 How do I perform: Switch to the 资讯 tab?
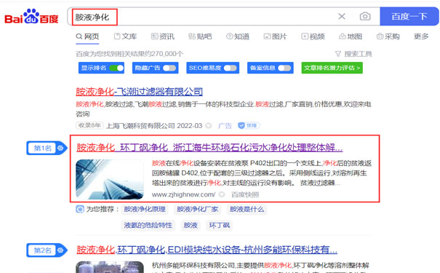pos(163,36)
